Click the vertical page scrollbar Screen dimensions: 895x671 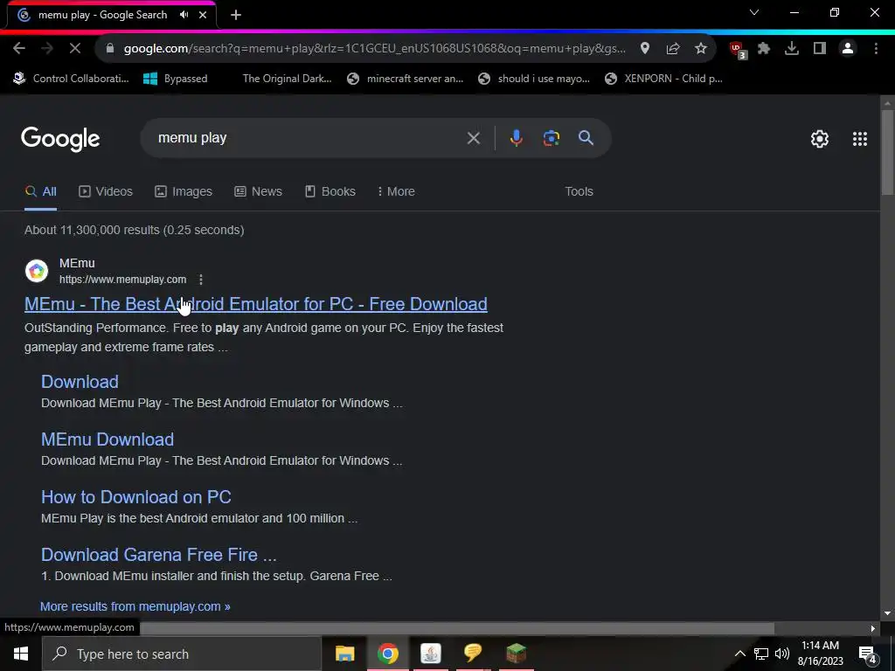(x=887, y=151)
